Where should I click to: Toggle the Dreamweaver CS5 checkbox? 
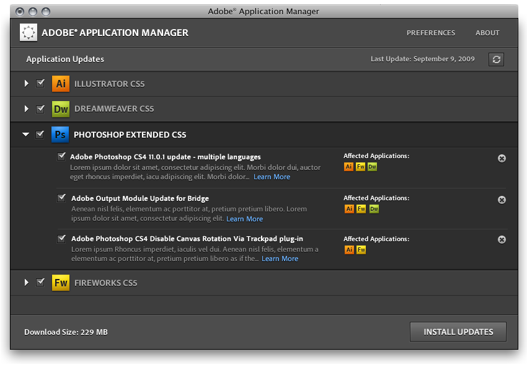[40, 109]
